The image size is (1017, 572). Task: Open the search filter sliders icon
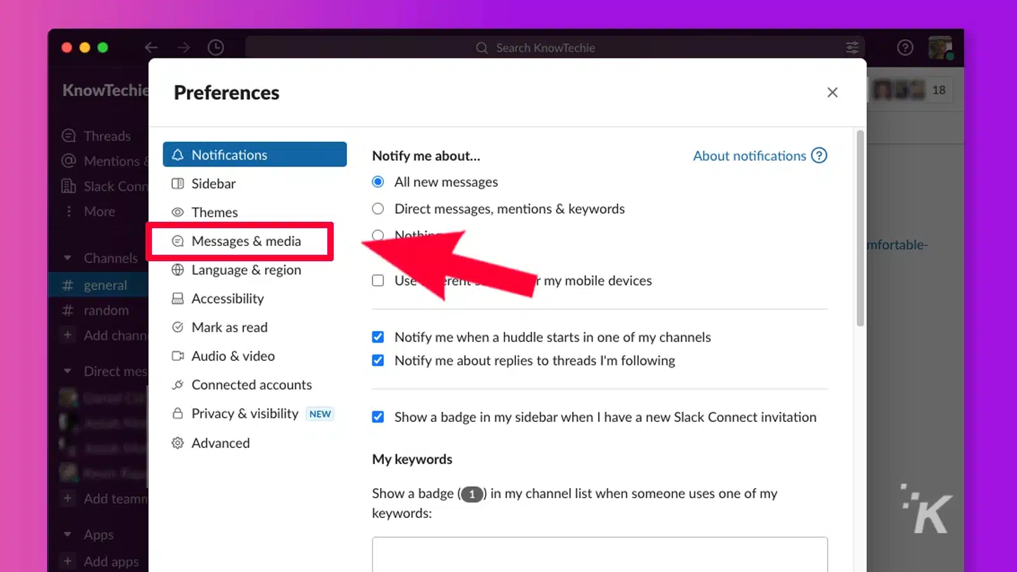tap(852, 48)
